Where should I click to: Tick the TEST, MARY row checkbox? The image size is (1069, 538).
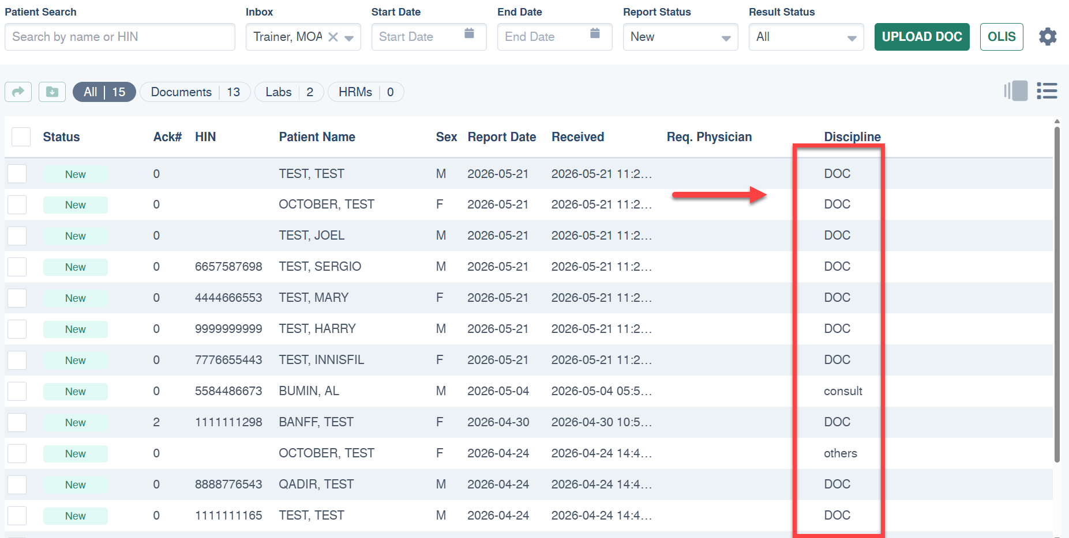tap(17, 298)
